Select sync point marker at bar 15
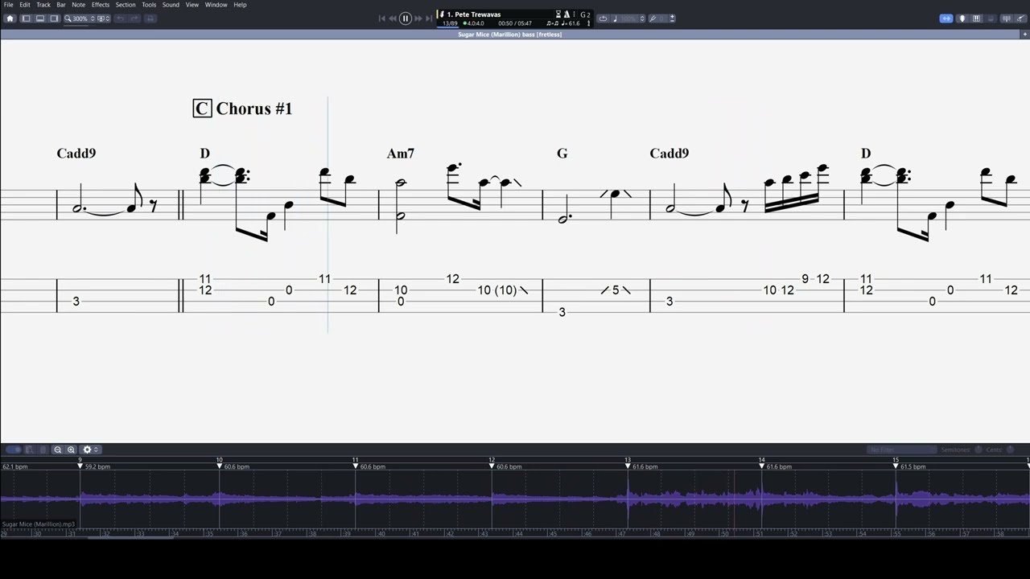Image resolution: width=1030 pixels, height=579 pixels. click(896, 465)
